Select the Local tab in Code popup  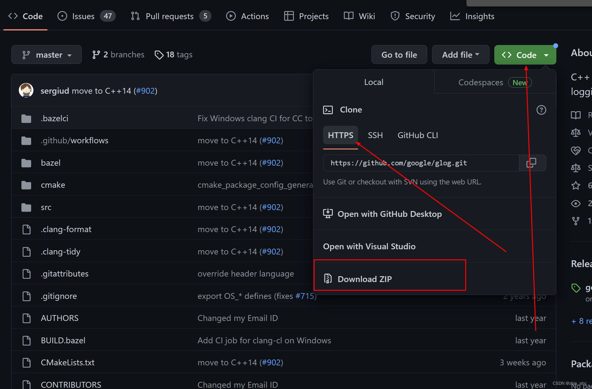point(374,82)
